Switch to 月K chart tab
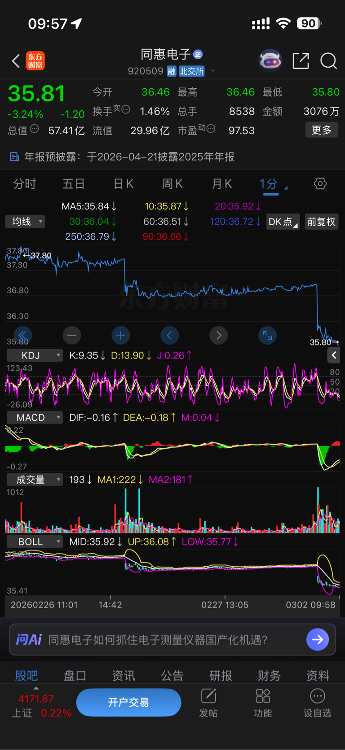Screen dimensions: 345x750 coord(221,184)
